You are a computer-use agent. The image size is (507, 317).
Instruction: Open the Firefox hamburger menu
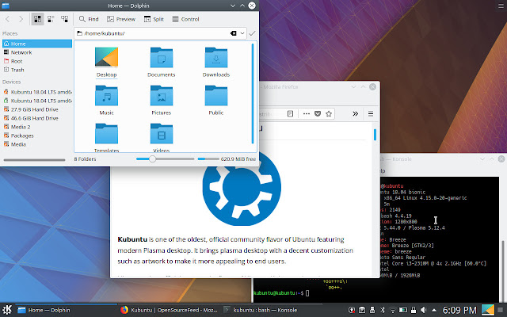371,113
